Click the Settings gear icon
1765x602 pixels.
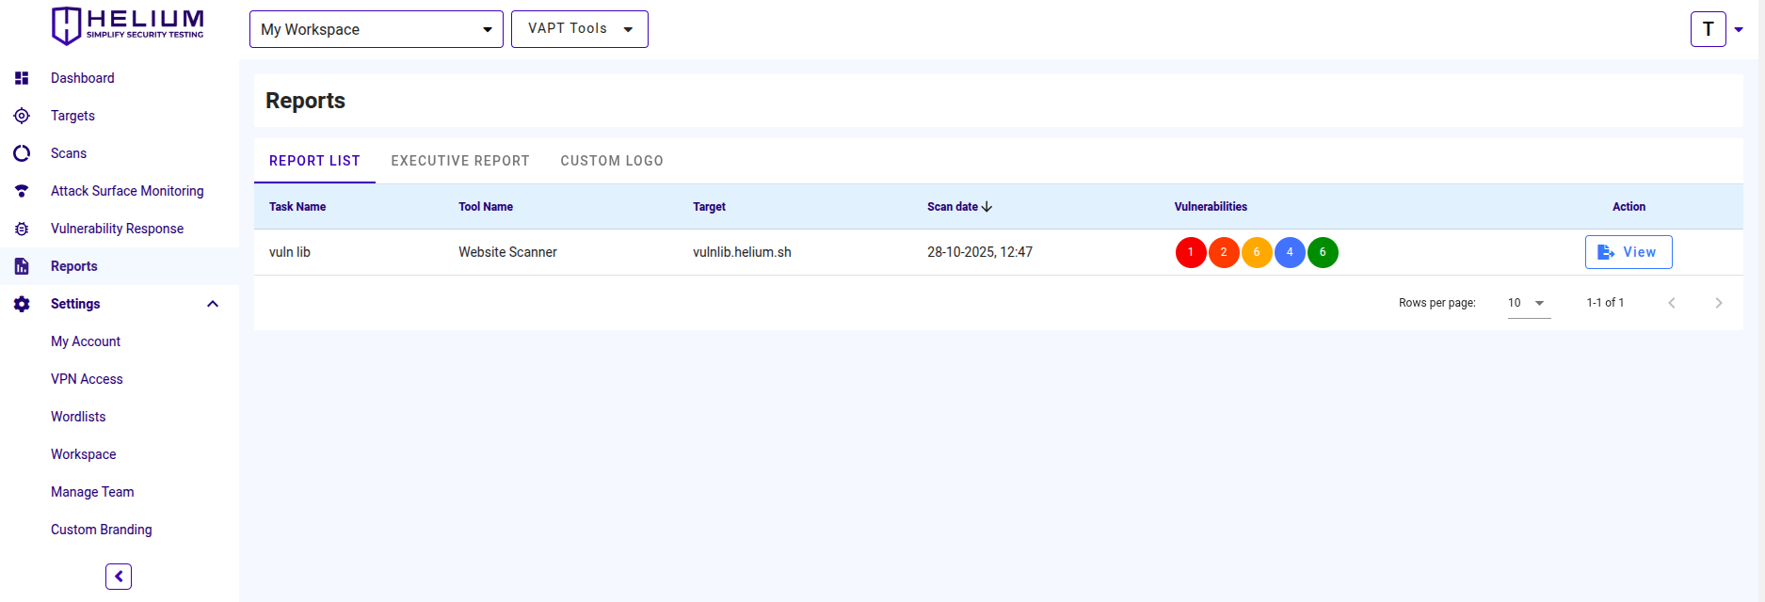(x=22, y=304)
